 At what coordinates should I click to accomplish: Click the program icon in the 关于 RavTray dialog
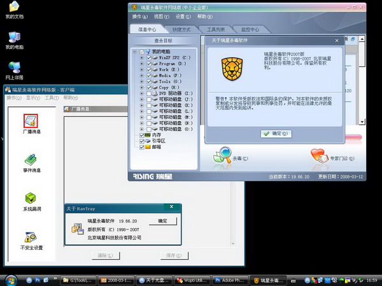[78, 229]
